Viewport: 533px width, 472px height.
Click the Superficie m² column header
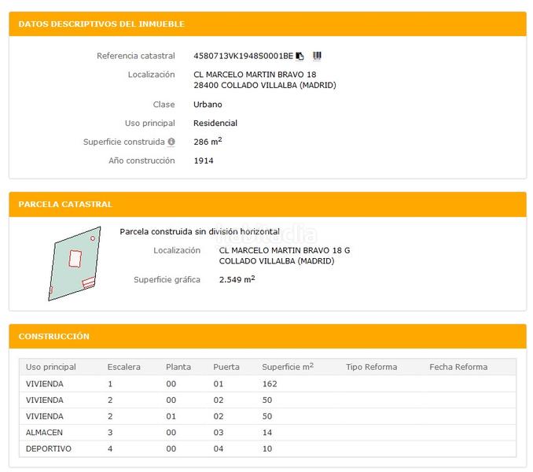288,367
